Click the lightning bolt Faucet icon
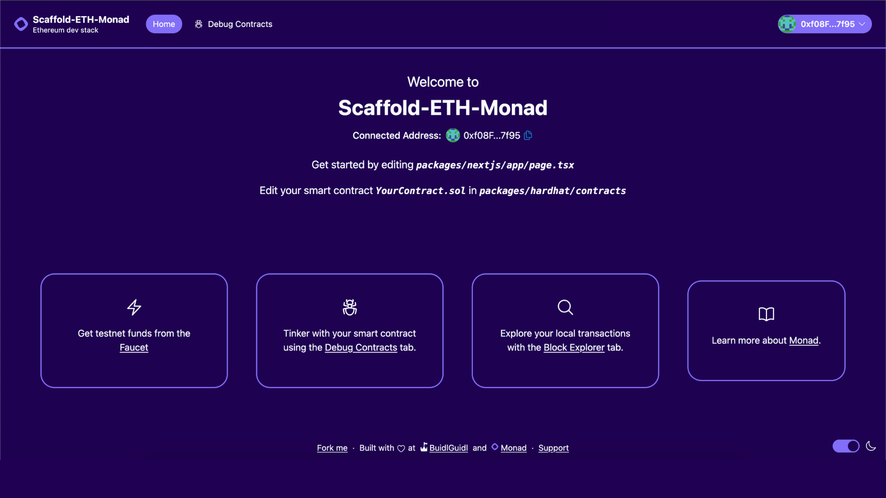Screen dimensions: 886x498 pos(134,308)
